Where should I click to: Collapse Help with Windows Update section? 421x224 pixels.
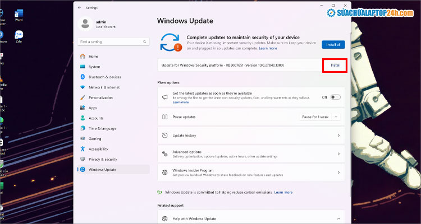(338, 218)
